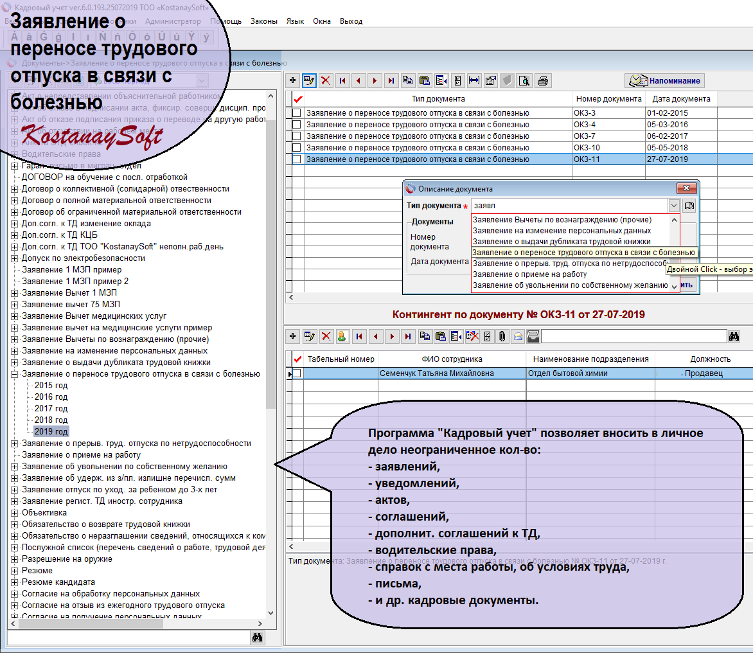Open the Тип документа dropdown arrow
Image resolution: width=753 pixels, height=653 pixels.
click(674, 206)
